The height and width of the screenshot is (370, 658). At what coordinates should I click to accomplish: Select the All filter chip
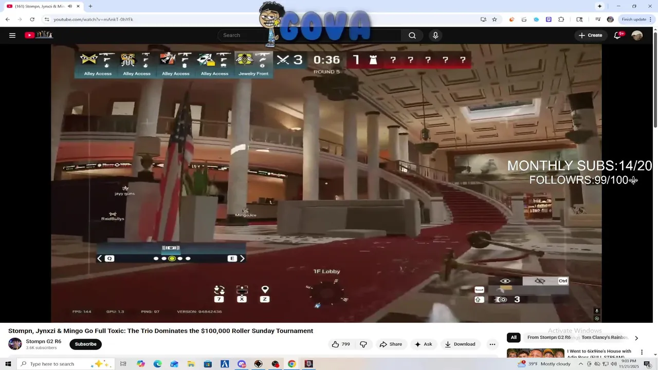[514, 338]
